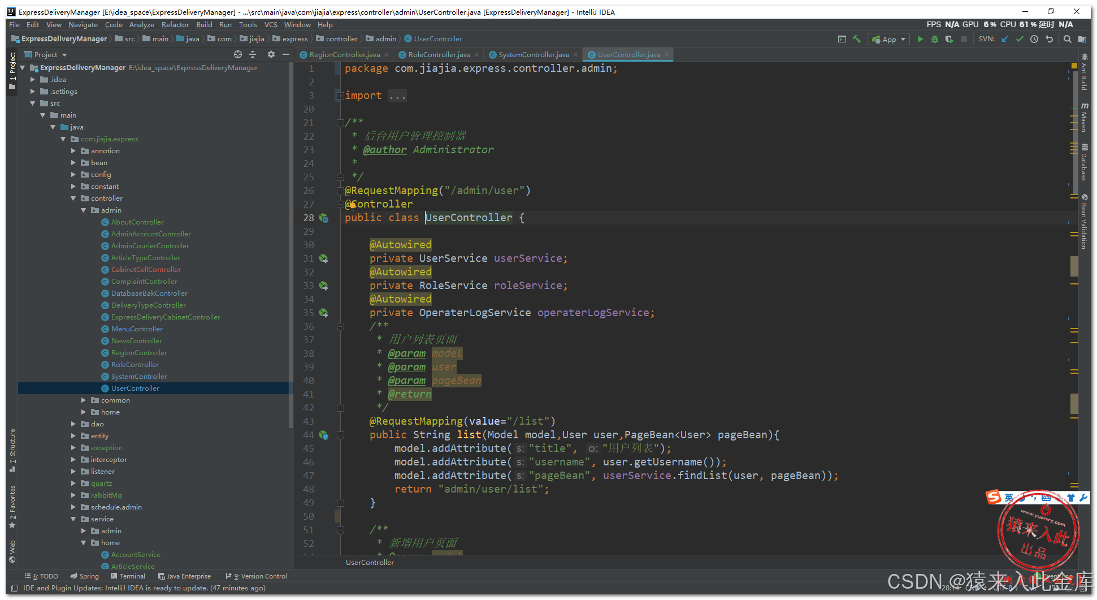The image size is (1097, 600).
Task: Open the Refactor menu
Action: [x=175, y=25]
